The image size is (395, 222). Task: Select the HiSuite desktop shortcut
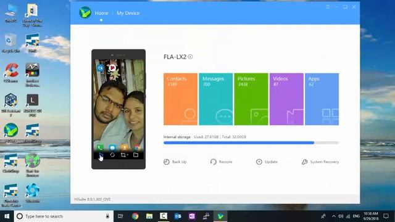[11, 133]
